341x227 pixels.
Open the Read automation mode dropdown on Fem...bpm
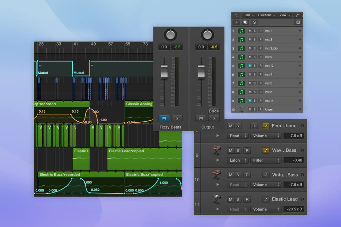(x=237, y=136)
